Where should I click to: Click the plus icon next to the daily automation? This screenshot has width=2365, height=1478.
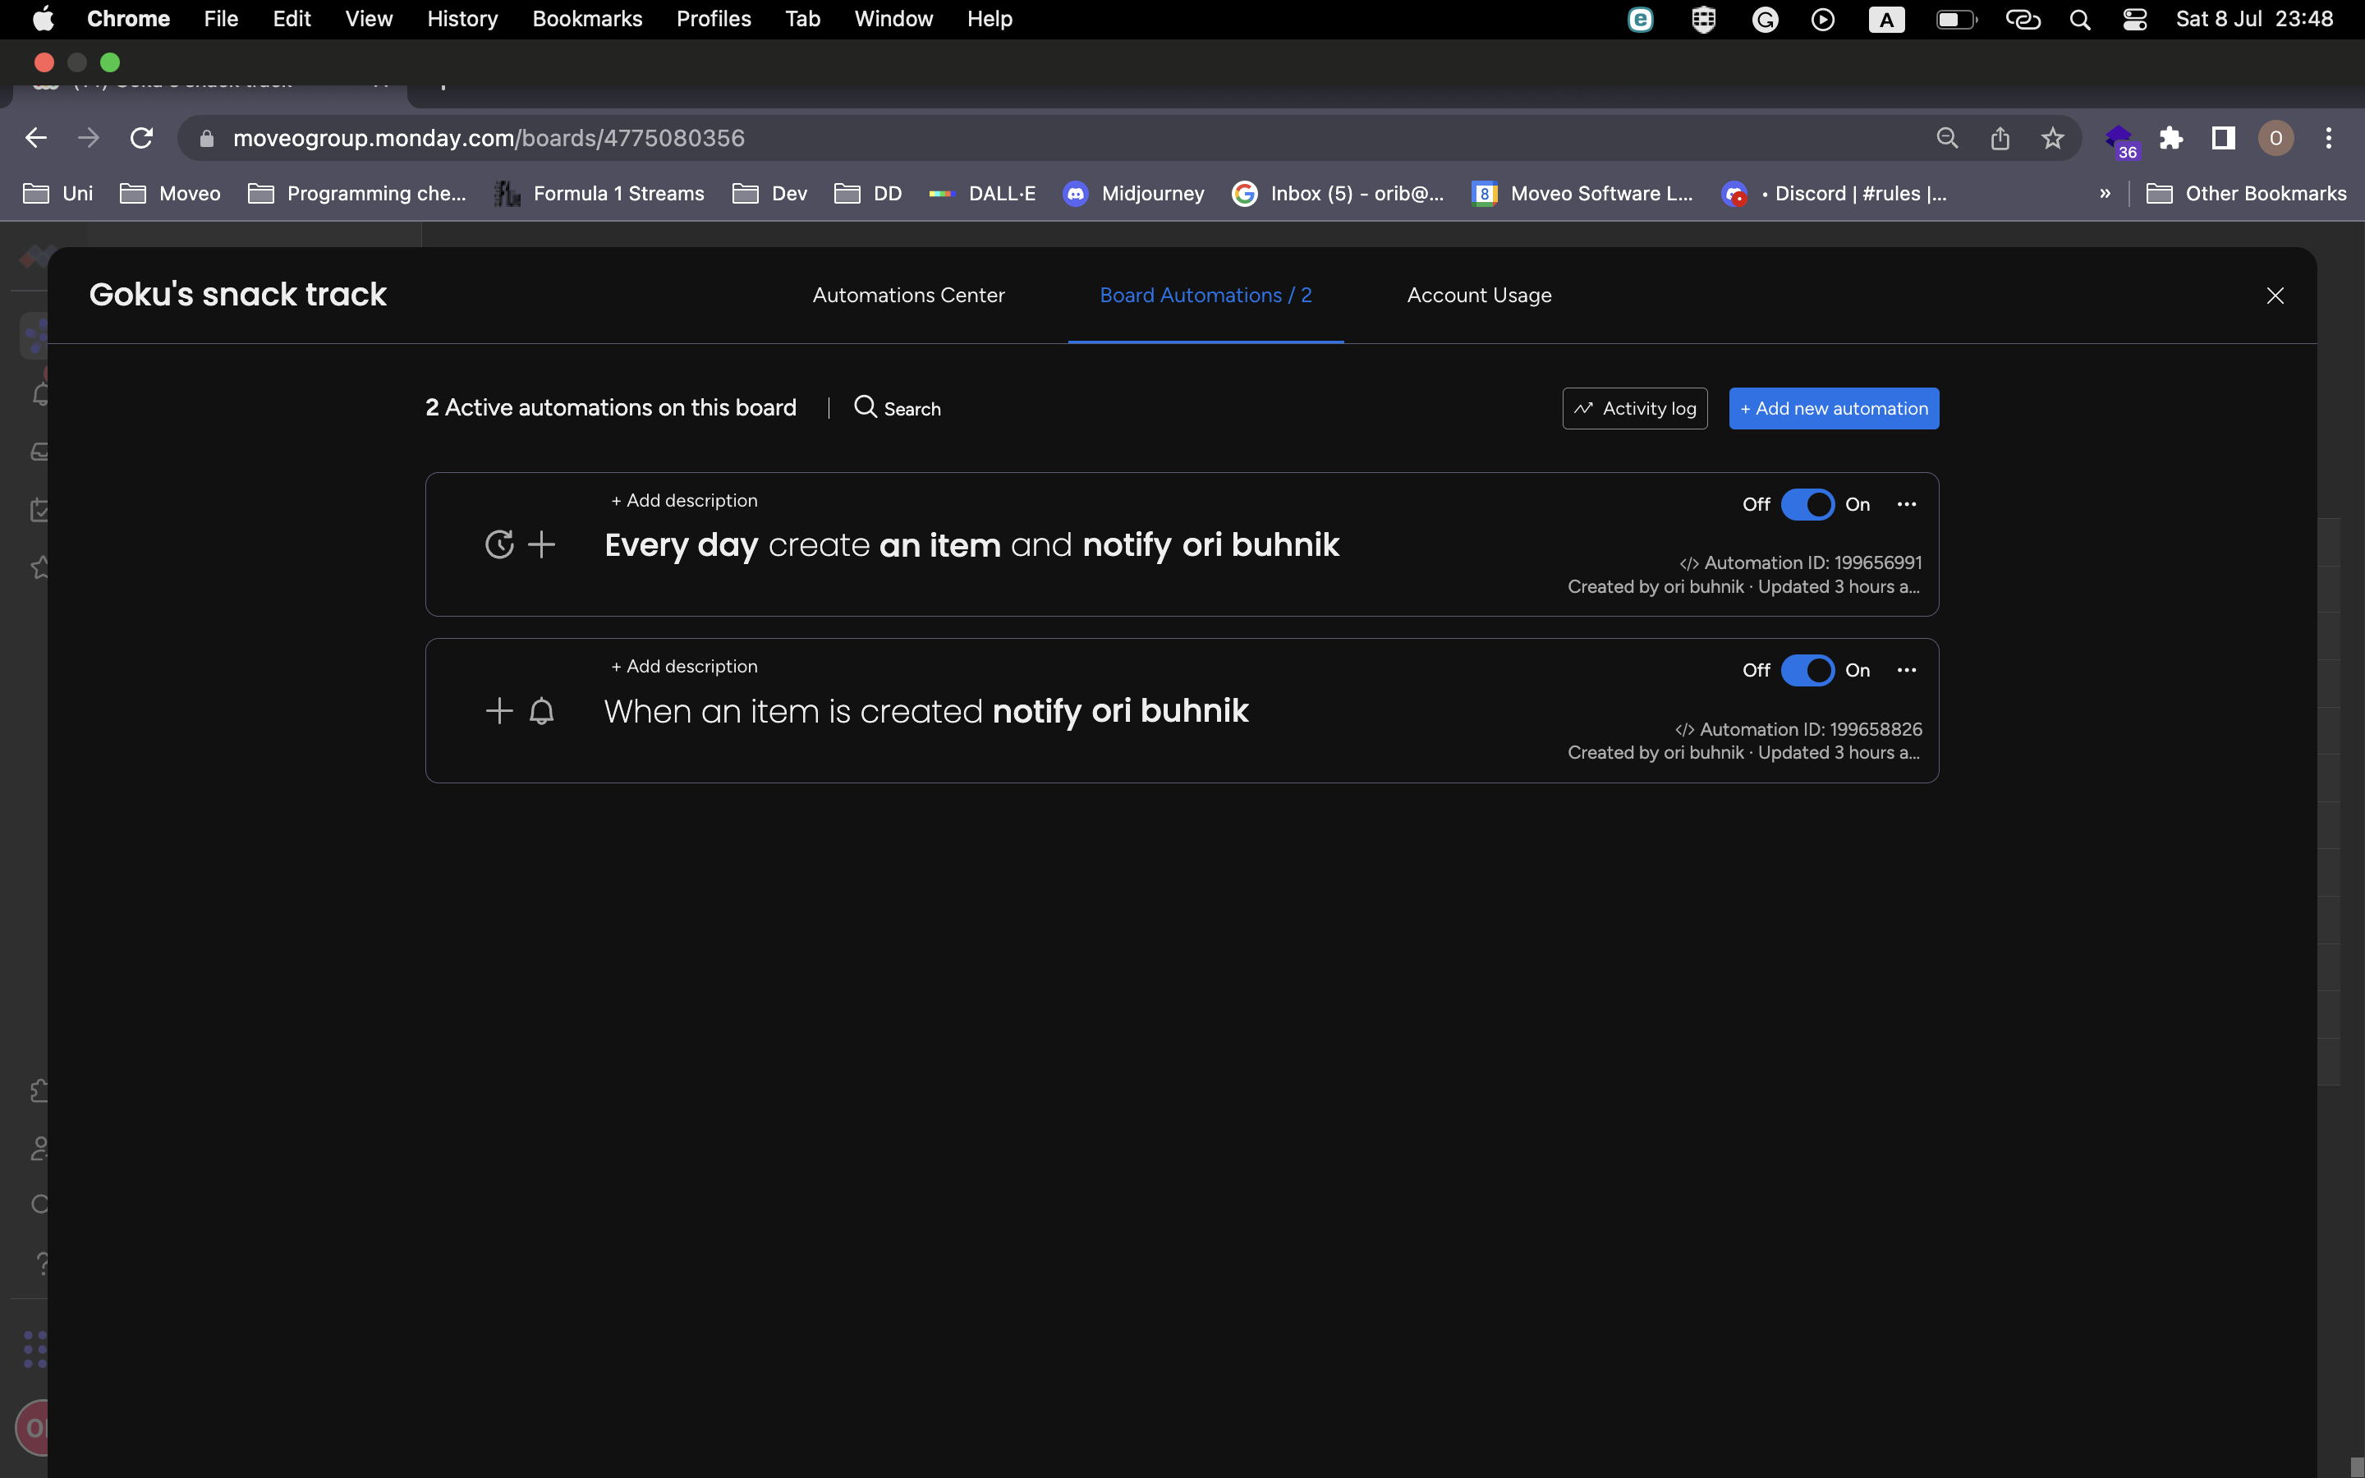coord(541,544)
